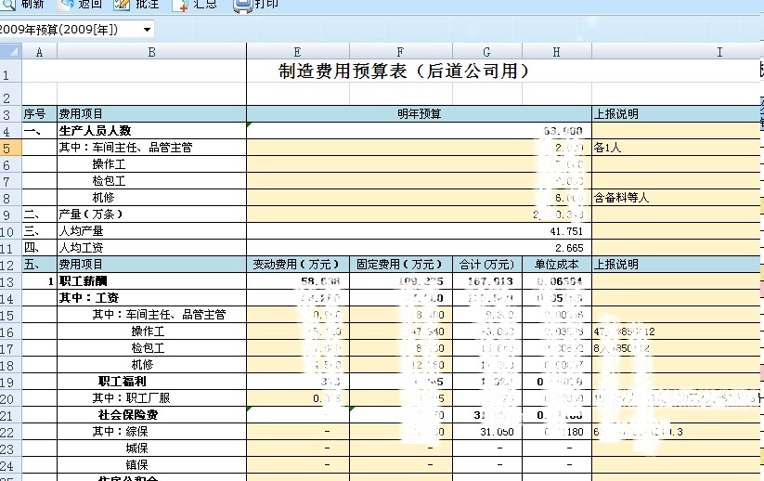
Task: Select the 机修 cell in row 8
Action: click(151, 198)
